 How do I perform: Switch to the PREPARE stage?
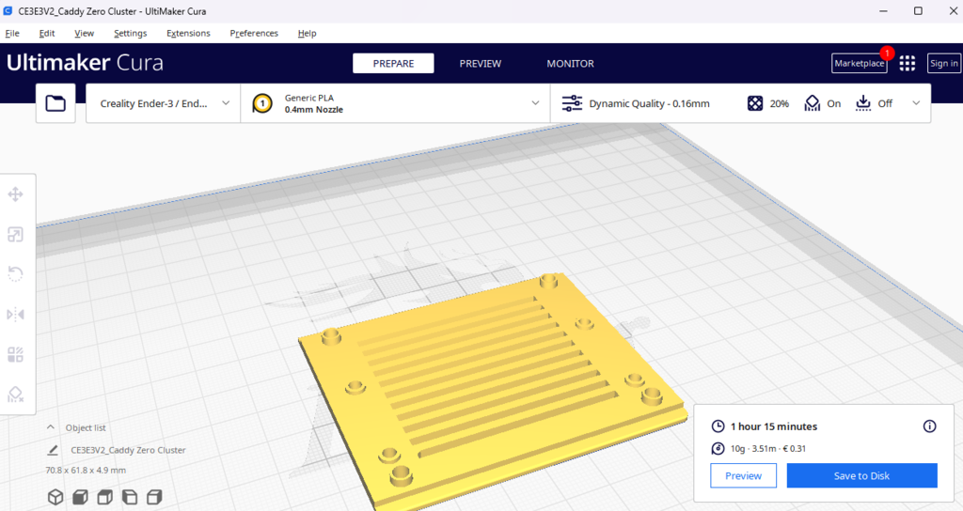(393, 63)
